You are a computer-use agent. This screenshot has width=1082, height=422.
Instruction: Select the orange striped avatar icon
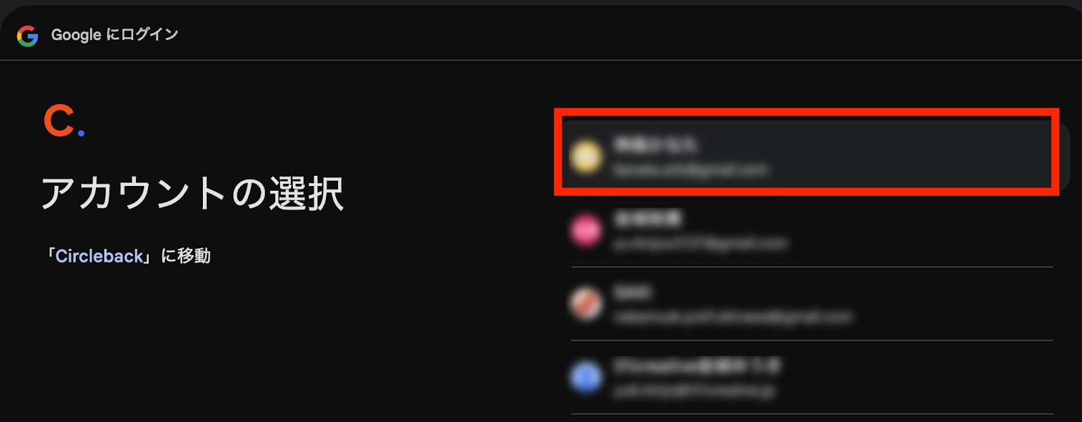[586, 304]
